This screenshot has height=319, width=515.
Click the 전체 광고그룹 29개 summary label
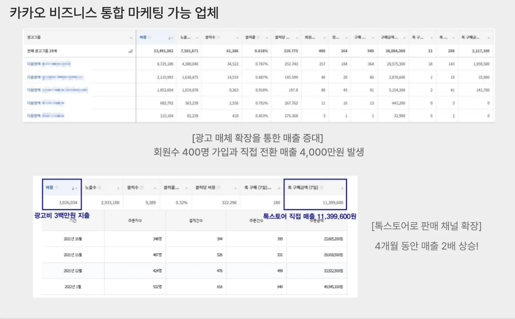(x=42, y=51)
